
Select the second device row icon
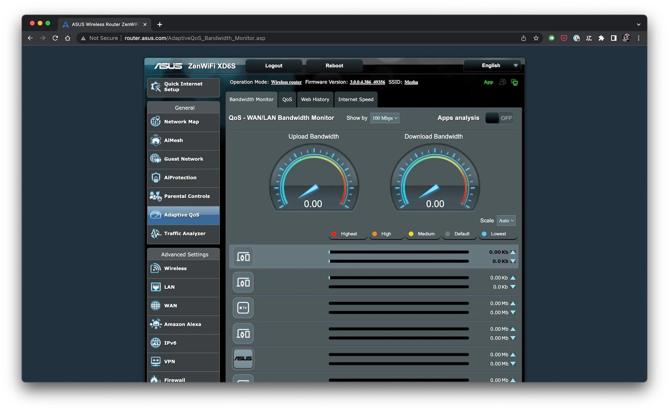click(243, 282)
